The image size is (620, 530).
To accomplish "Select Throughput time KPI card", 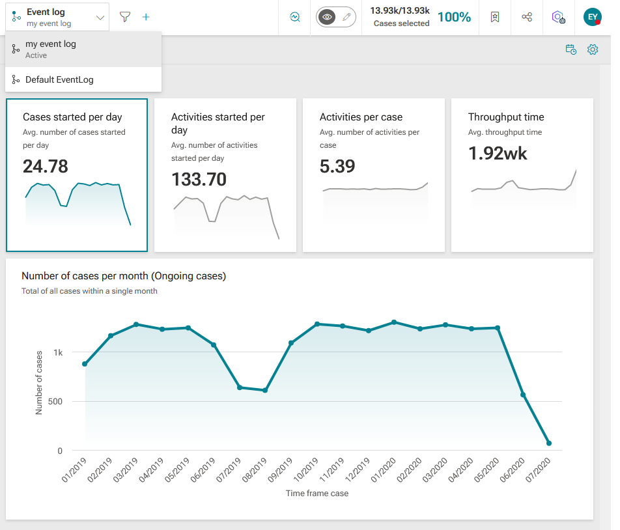I will click(x=522, y=175).
